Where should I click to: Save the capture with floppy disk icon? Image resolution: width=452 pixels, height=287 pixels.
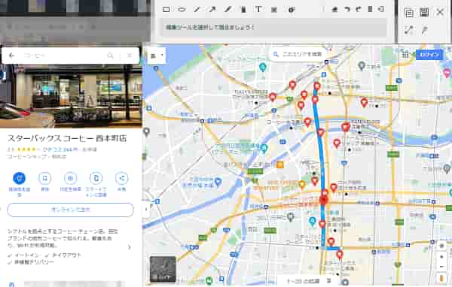click(x=424, y=12)
